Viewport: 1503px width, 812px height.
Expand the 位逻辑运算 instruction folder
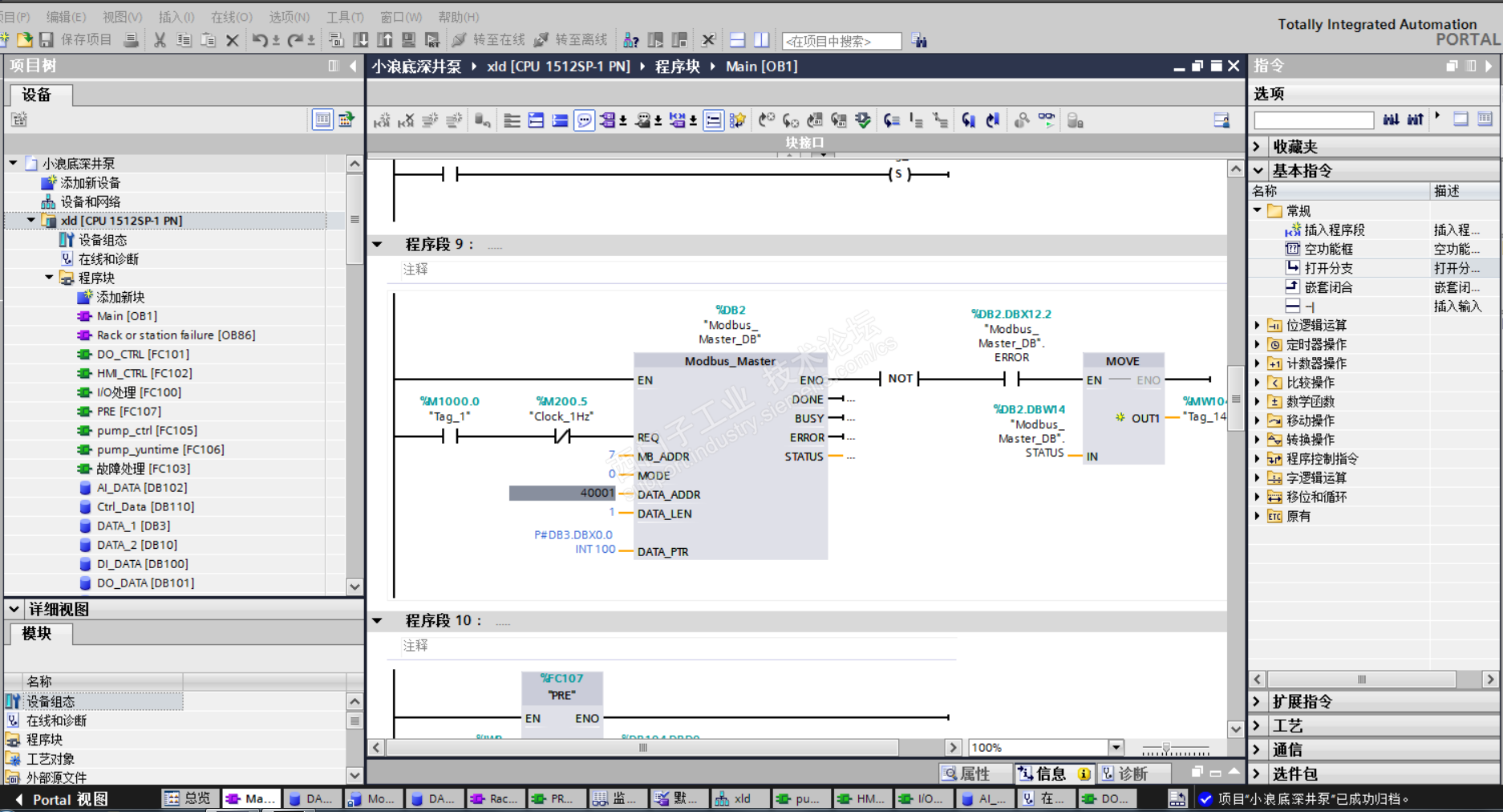click(1258, 325)
